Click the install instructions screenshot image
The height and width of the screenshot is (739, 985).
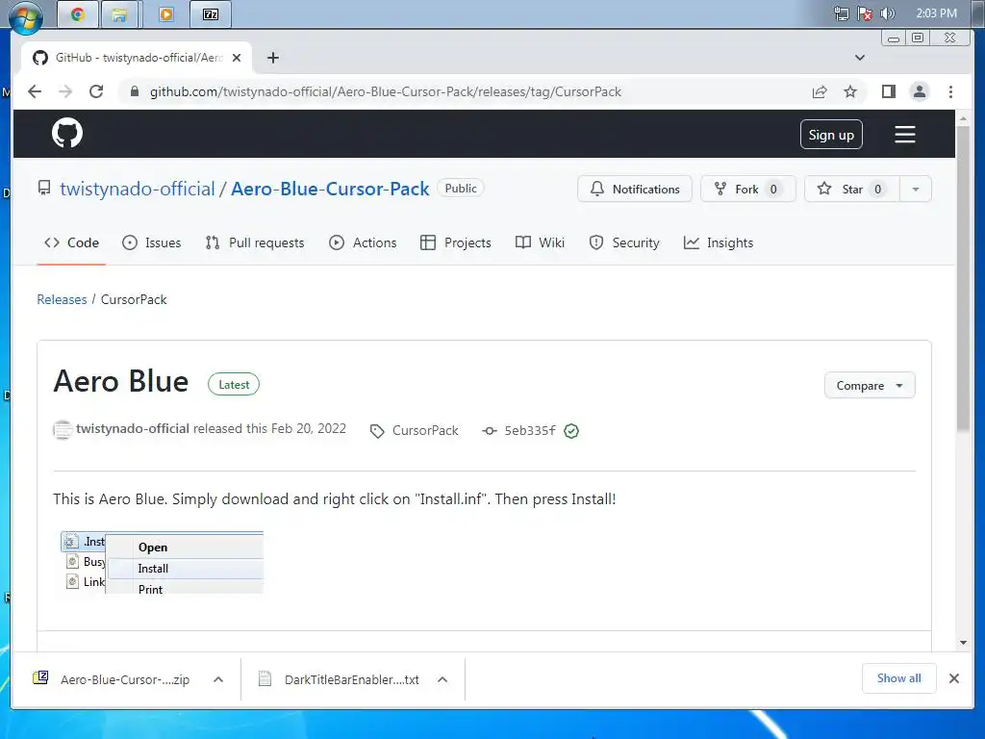pos(162,562)
